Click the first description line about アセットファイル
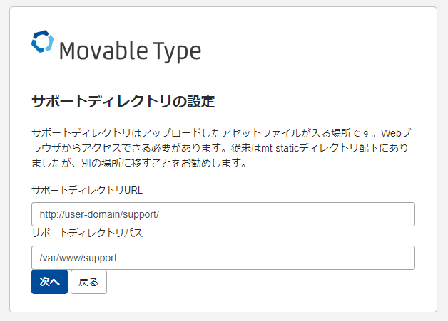448x321 pixels. [x=221, y=133]
